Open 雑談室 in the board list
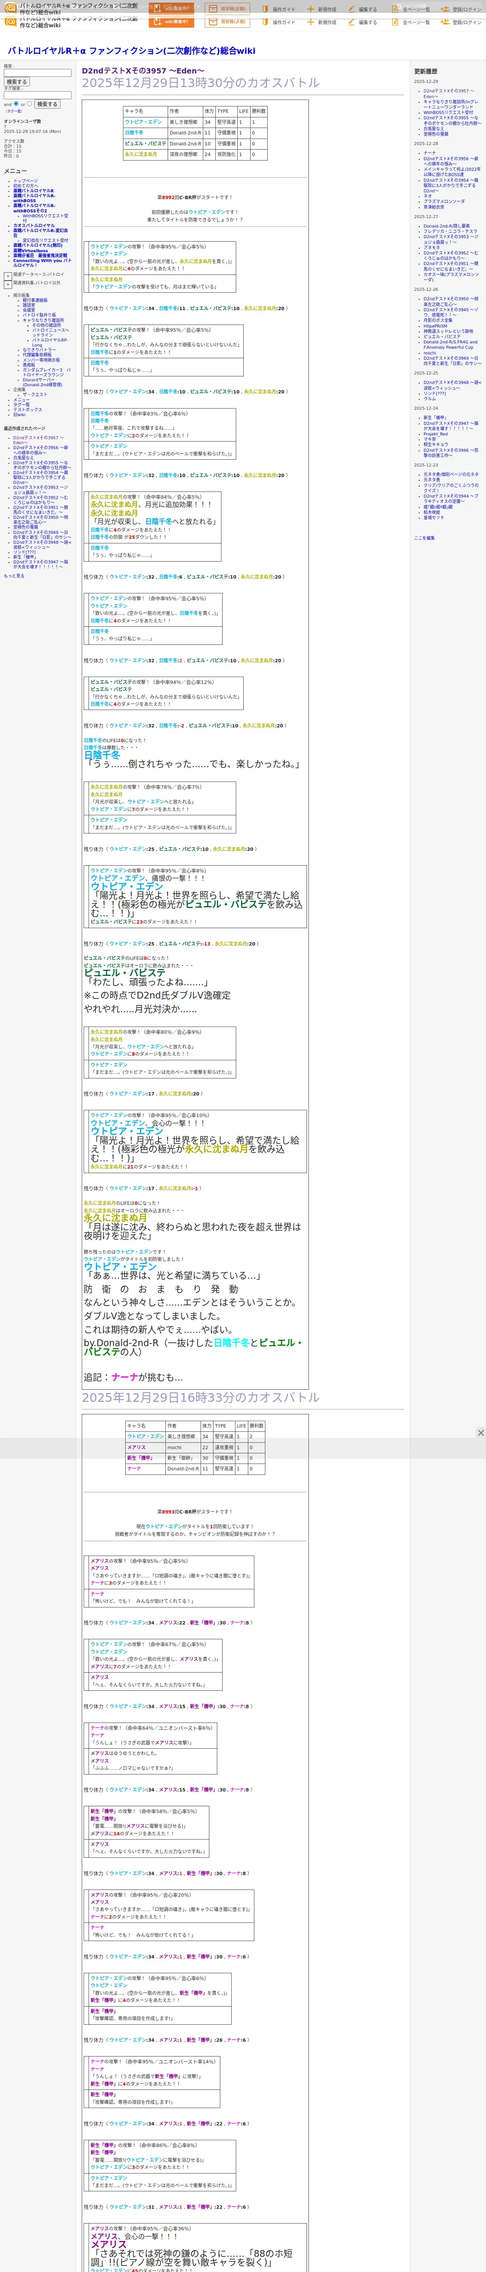The width and height of the screenshot is (486, 2272). coord(29,305)
